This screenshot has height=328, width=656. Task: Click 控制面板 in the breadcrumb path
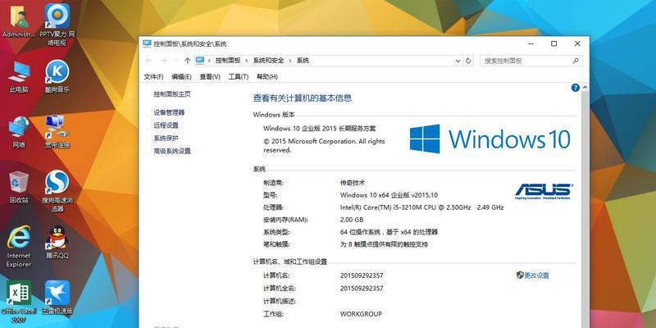228,61
